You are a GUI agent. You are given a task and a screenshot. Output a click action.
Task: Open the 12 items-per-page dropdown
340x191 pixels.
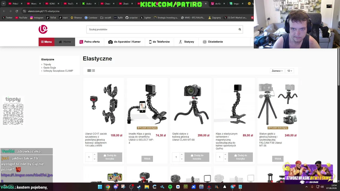(x=290, y=71)
